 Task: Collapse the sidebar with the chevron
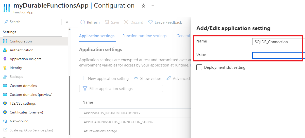coord(67,22)
